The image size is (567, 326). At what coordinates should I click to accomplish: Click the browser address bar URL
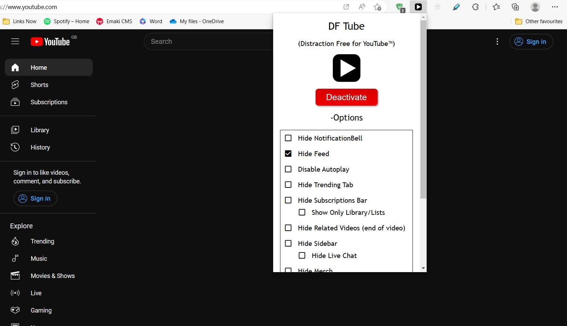(x=29, y=7)
